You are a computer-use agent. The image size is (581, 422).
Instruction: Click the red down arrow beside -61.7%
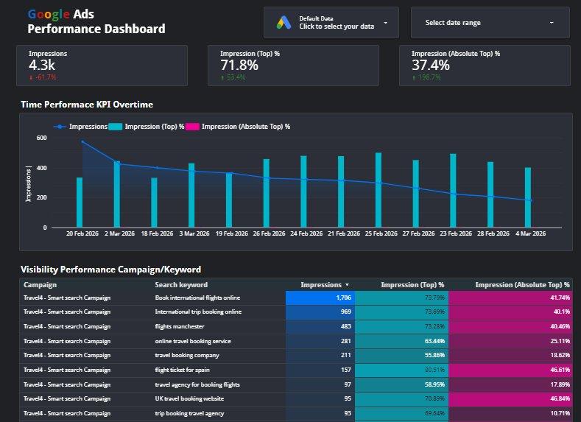click(31, 77)
